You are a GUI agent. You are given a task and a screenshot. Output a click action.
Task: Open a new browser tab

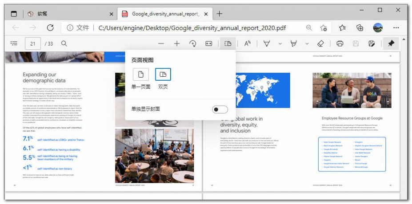coord(219,14)
